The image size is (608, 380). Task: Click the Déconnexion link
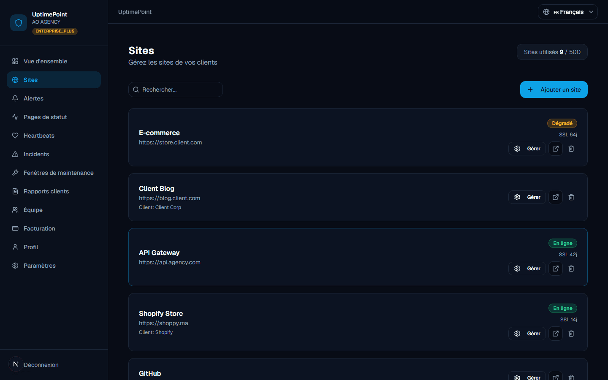coord(41,365)
